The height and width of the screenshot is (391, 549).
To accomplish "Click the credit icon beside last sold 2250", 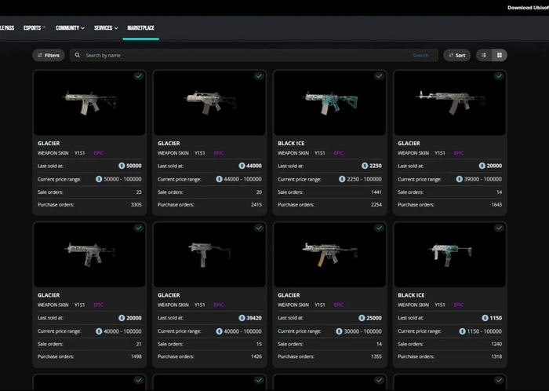I will 365,166.
